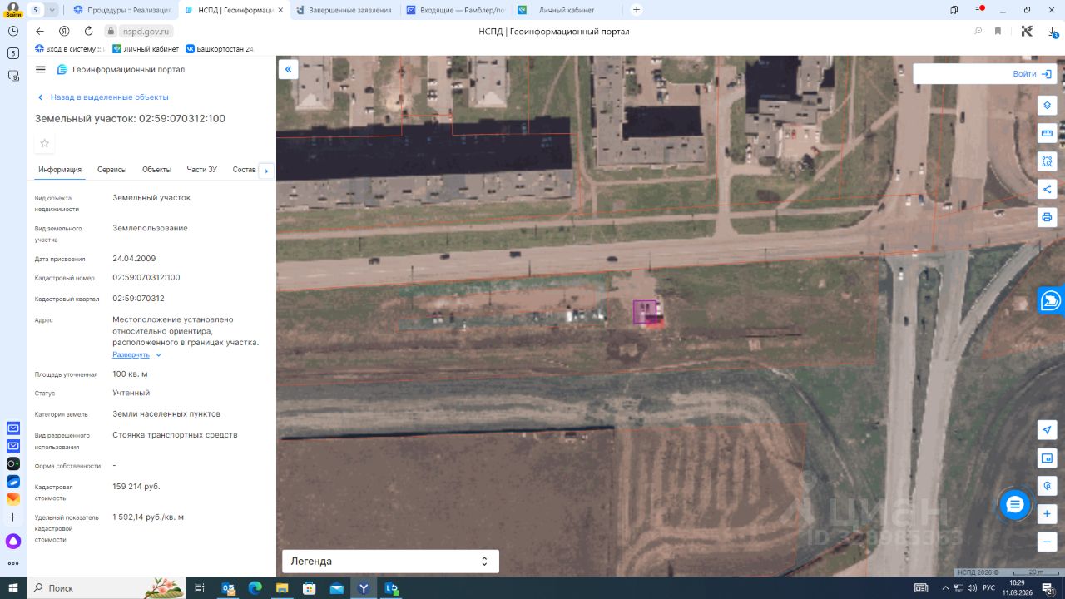Print the map

1047,217
